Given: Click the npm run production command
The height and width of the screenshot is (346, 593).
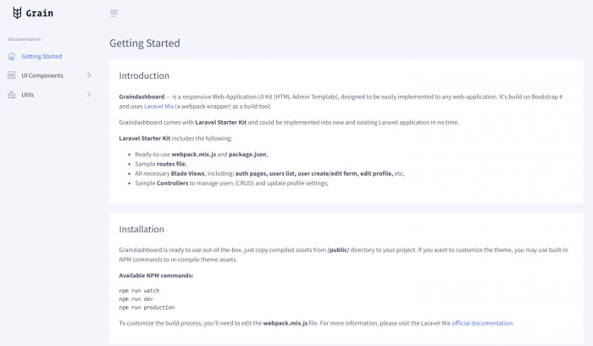Looking at the screenshot, I should [147, 307].
